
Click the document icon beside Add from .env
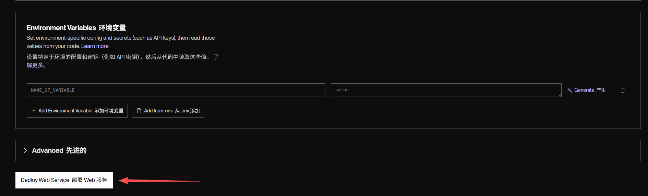coord(139,111)
